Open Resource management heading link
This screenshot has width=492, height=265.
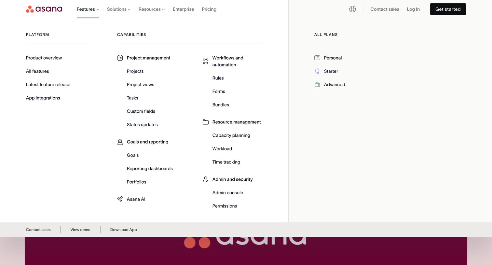click(x=237, y=122)
